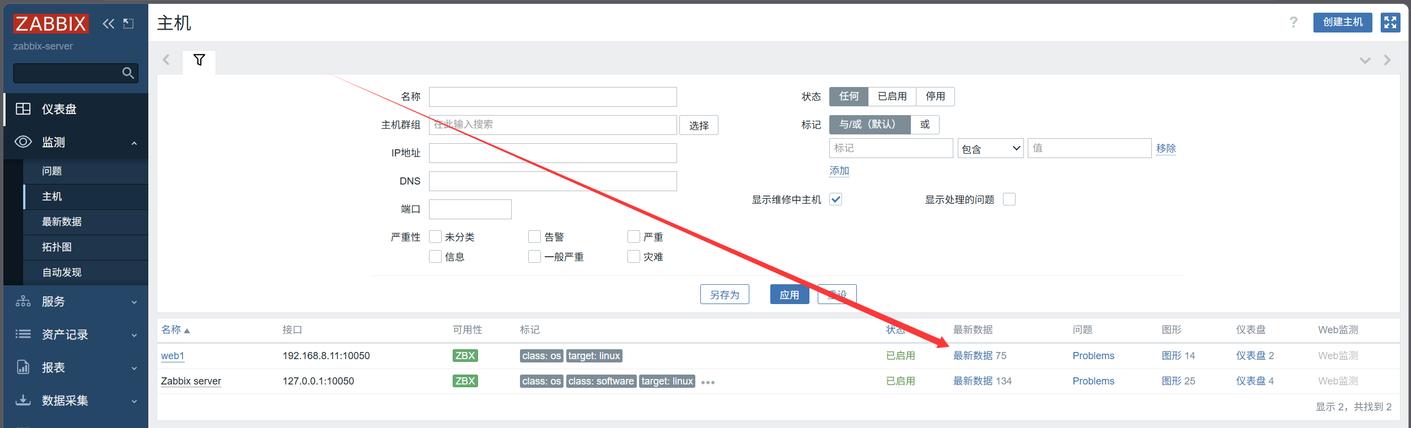Expand the 服务 menu chevron
This screenshot has width=1411, height=428.
click(x=134, y=302)
